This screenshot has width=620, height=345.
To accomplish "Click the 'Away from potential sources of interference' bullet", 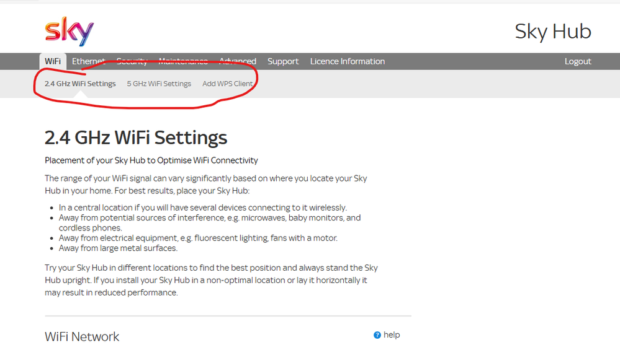I will 210,222.
